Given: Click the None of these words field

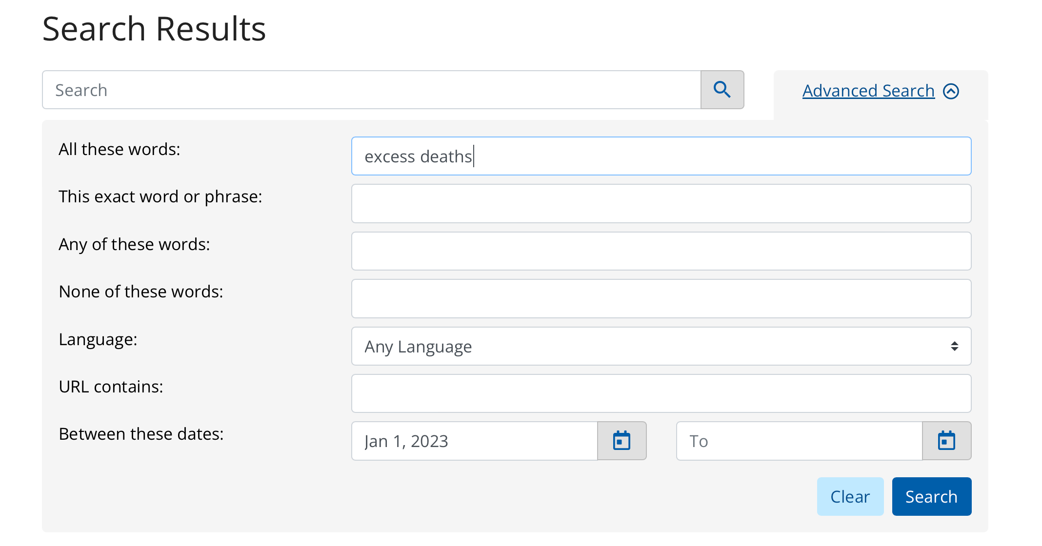Looking at the screenshot, I should tap(661, 298).
